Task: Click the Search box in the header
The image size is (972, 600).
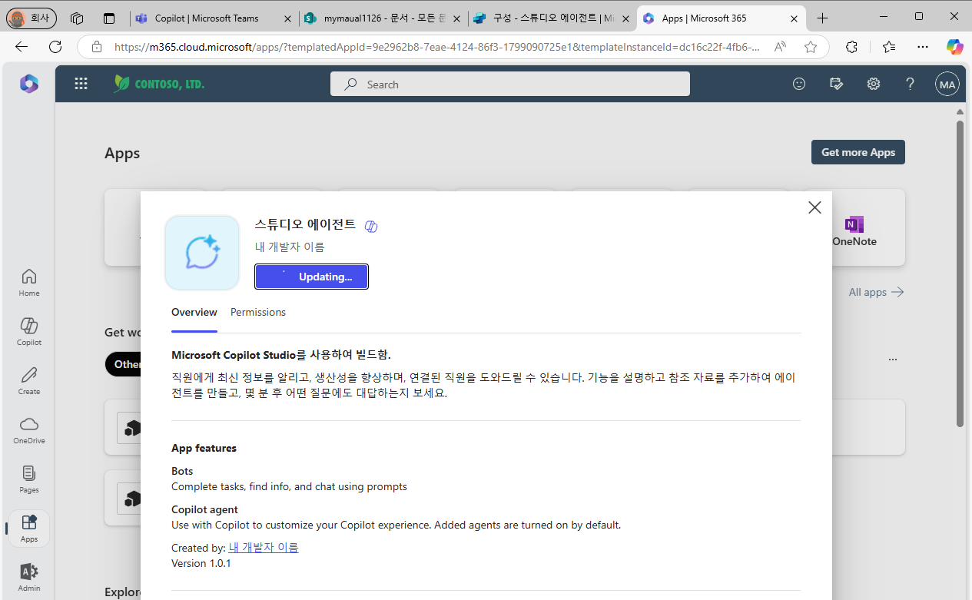Action: coord(510,85)
